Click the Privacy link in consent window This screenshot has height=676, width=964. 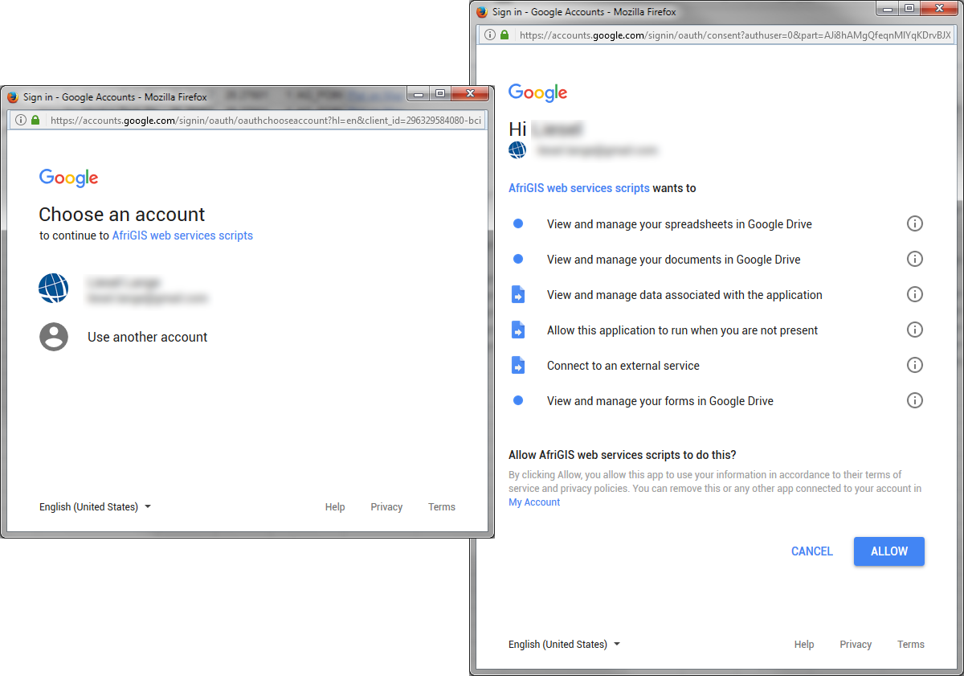pyautogui.click(x=856, y=645)
